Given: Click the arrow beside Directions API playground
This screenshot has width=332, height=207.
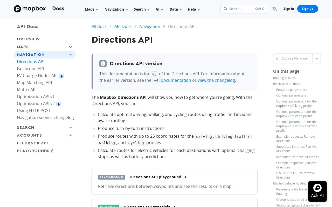Looking at the screenshot, I should pos(185,177).
